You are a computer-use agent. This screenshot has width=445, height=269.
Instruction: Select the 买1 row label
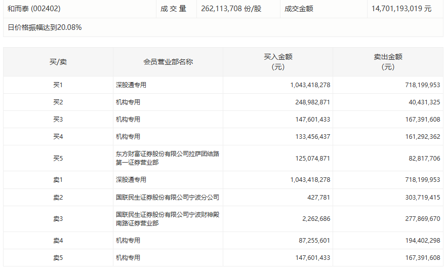58,85
